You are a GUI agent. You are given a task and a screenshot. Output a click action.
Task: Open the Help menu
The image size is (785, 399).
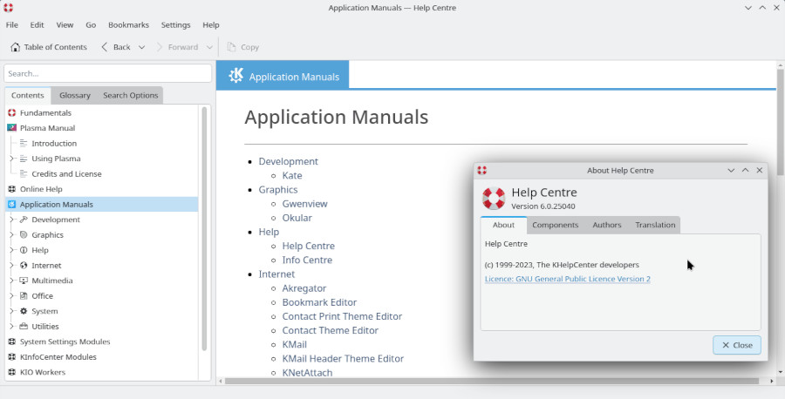pyautogui.click(x=211, y=25)
